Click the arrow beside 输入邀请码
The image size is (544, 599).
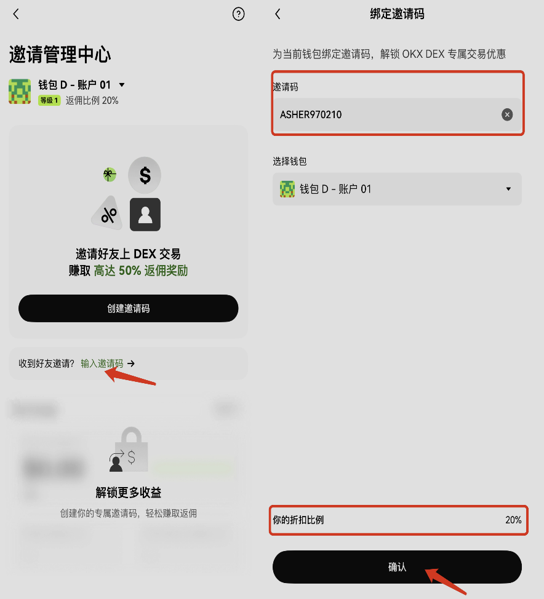131,363
